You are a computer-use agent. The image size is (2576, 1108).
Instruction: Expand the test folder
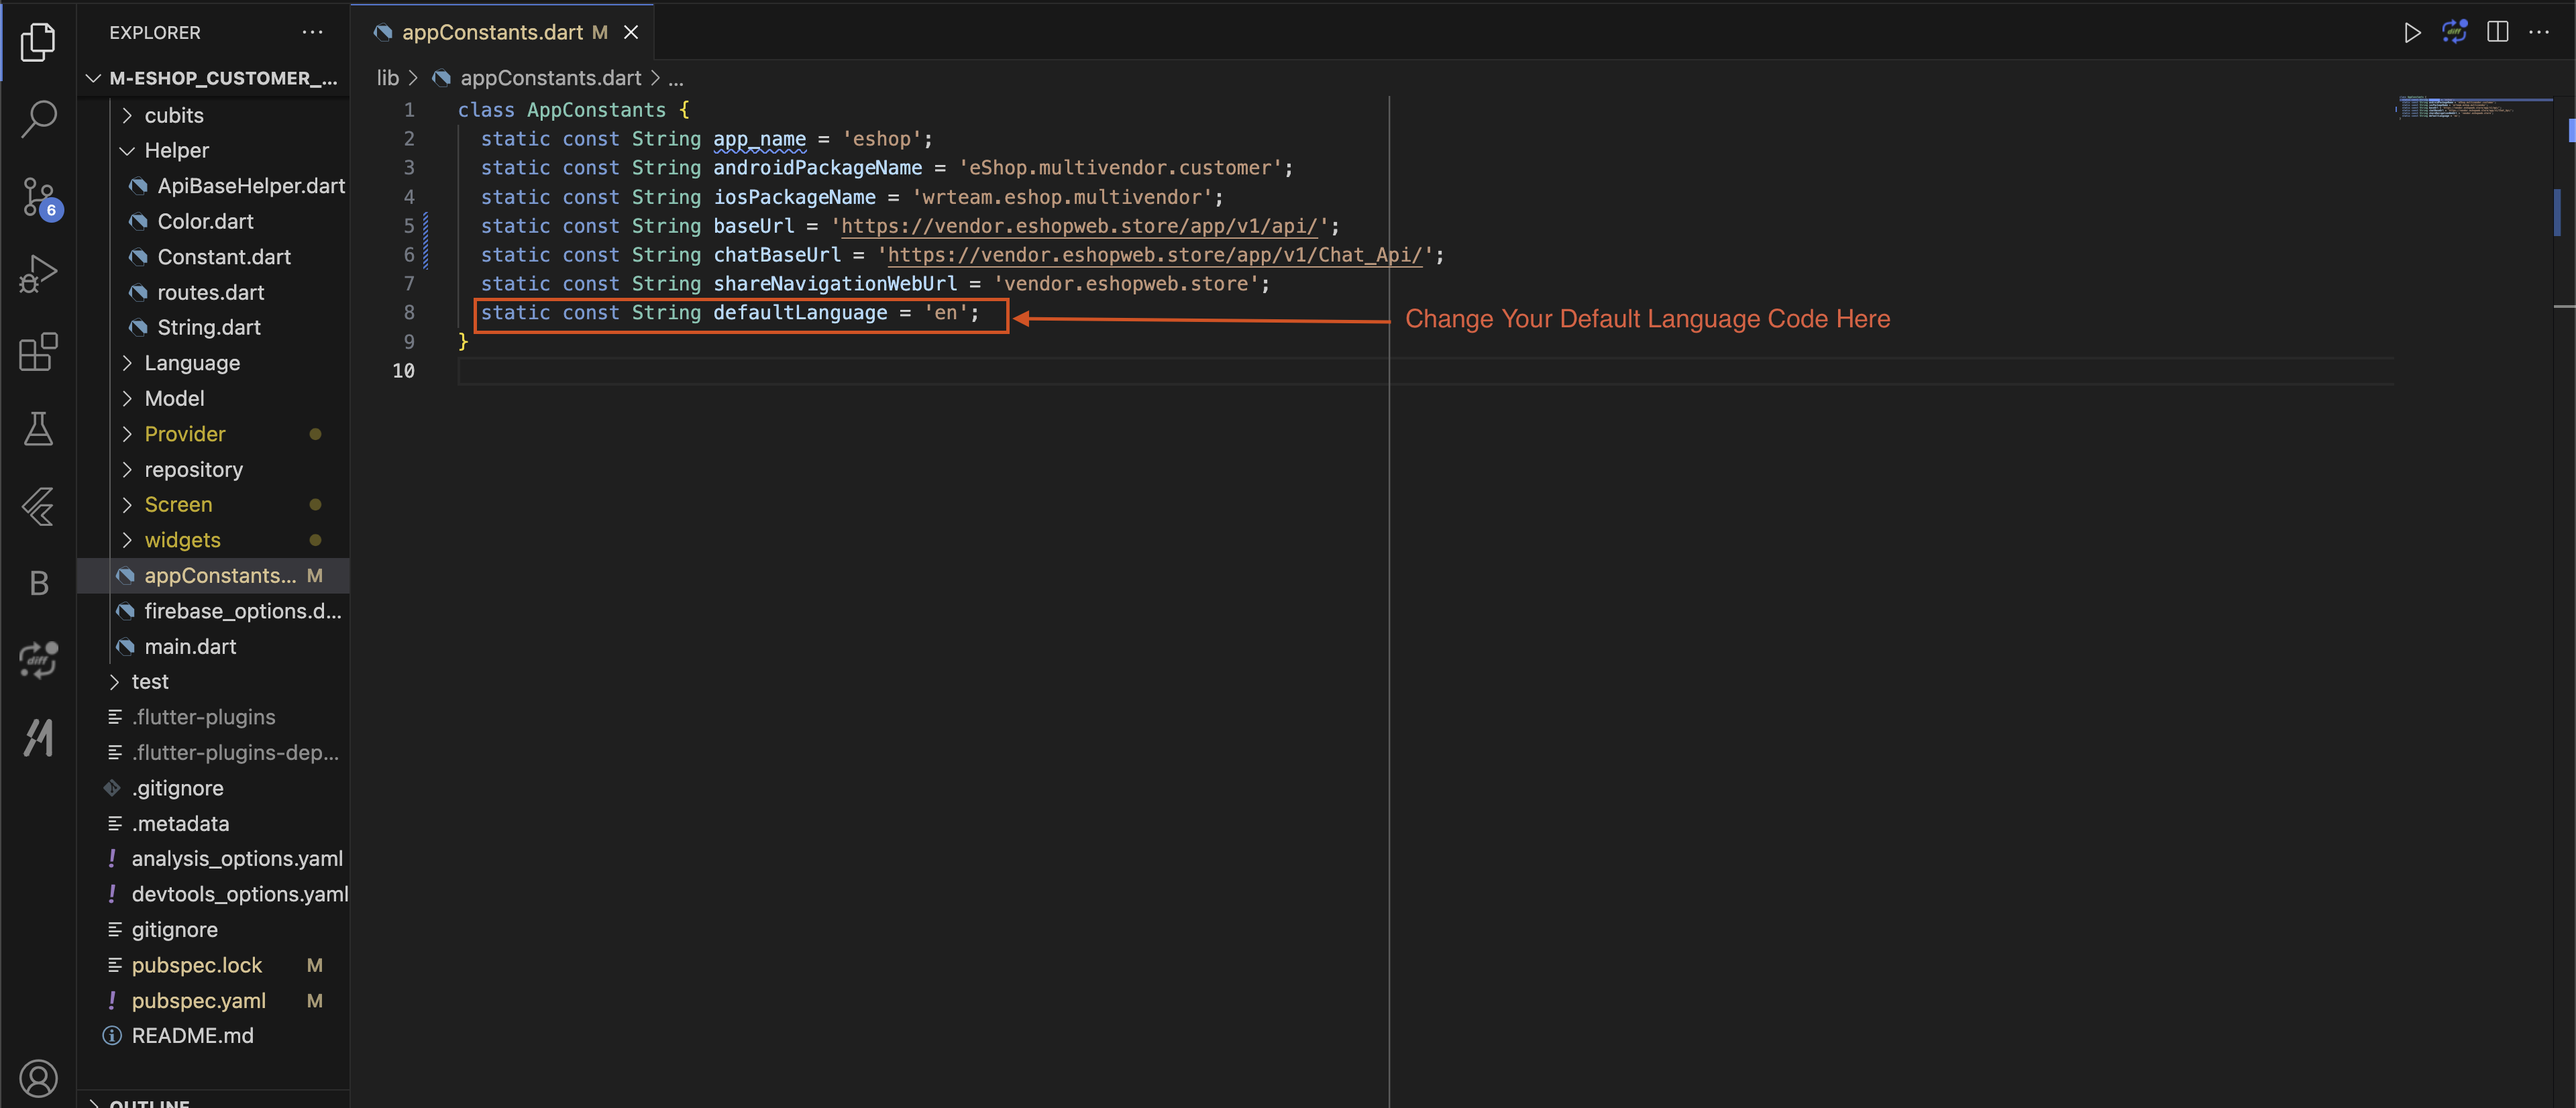click(x=149, y=682)
